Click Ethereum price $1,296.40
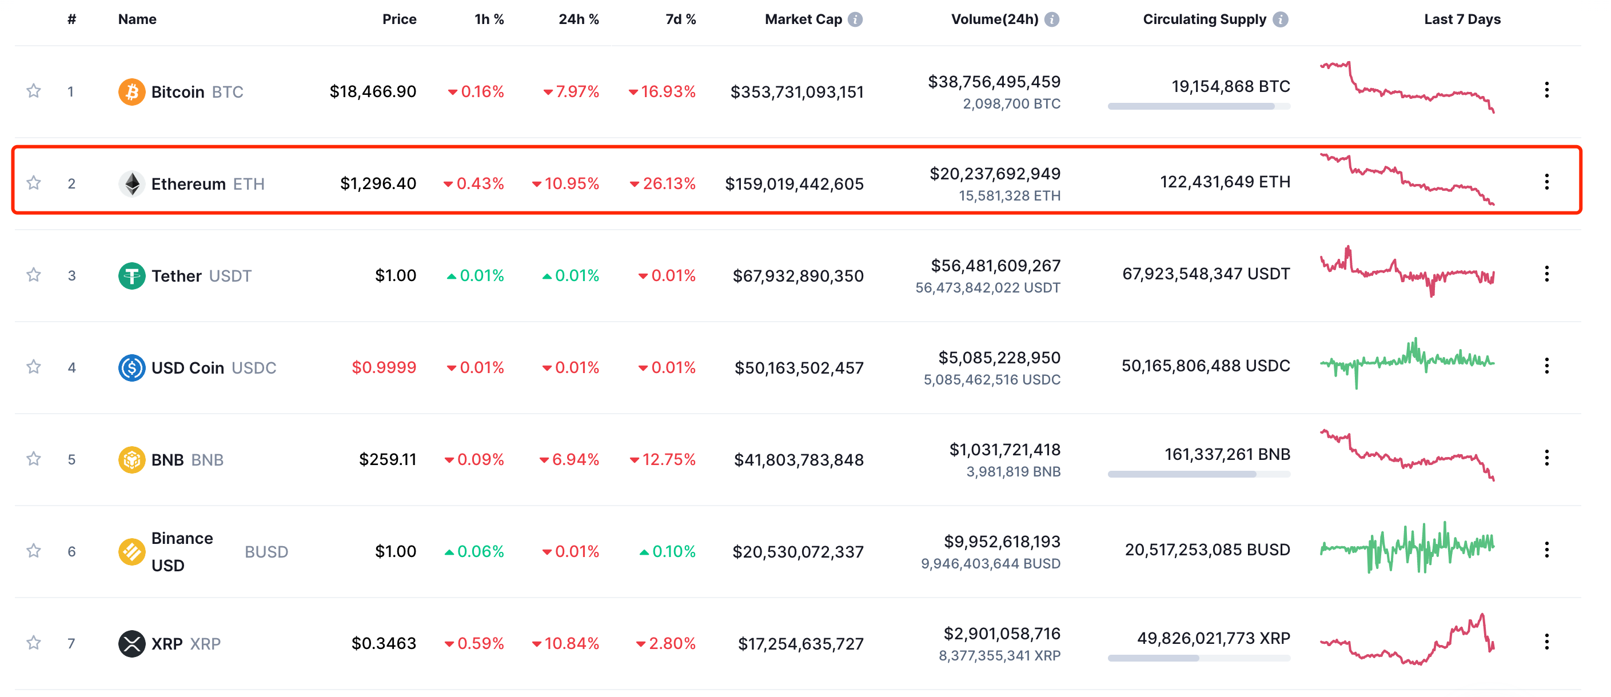Screen dimensions: 1611x697 [x=378, y=183]
